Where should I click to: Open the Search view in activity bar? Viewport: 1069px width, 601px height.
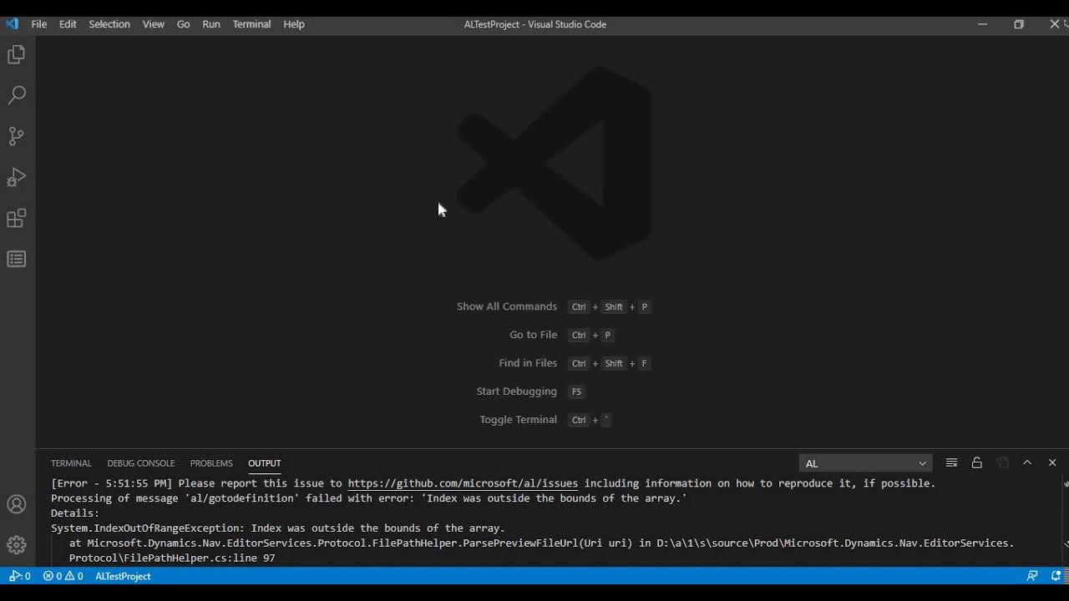[17, 95]
